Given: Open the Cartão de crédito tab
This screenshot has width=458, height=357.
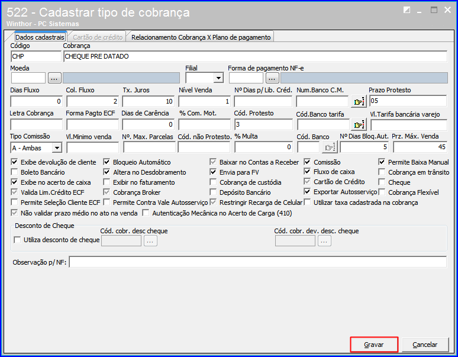Looking at the screenshot, I should click(x=98, y=37).
